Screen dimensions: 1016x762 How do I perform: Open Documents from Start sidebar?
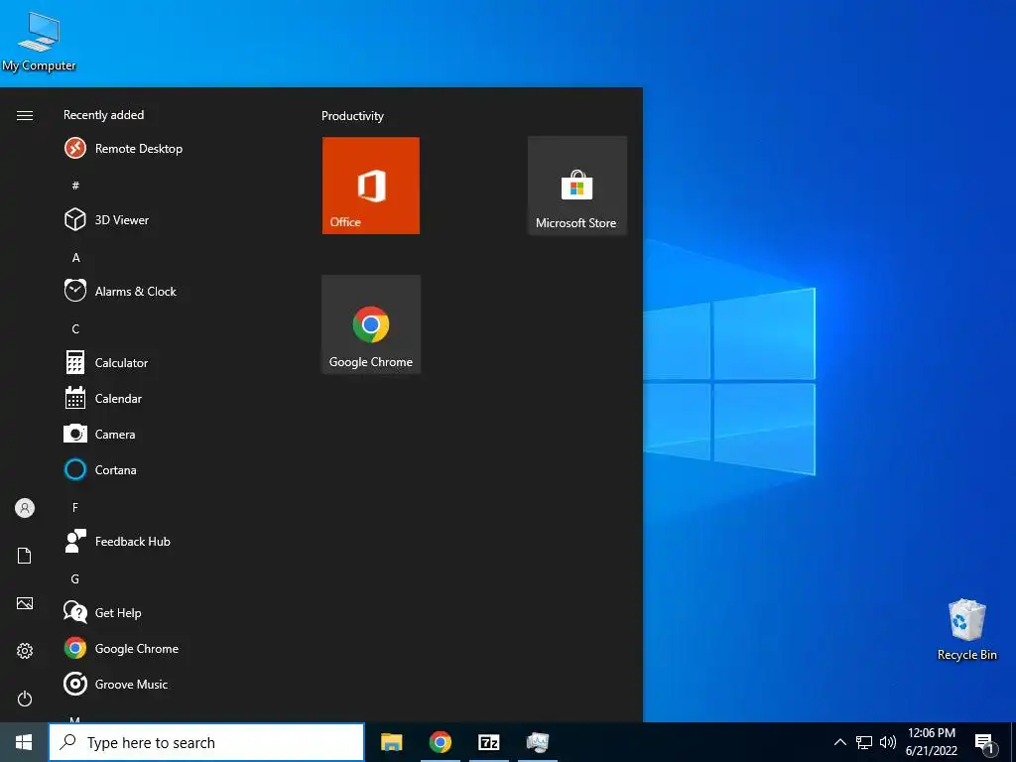[x=25, y=556]
